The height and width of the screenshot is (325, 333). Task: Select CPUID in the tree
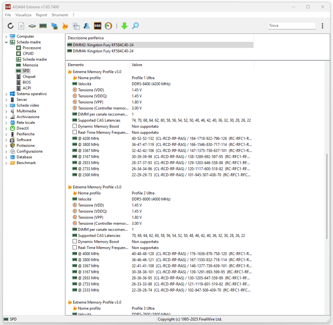pyautogui.click(x=28, y=54)
